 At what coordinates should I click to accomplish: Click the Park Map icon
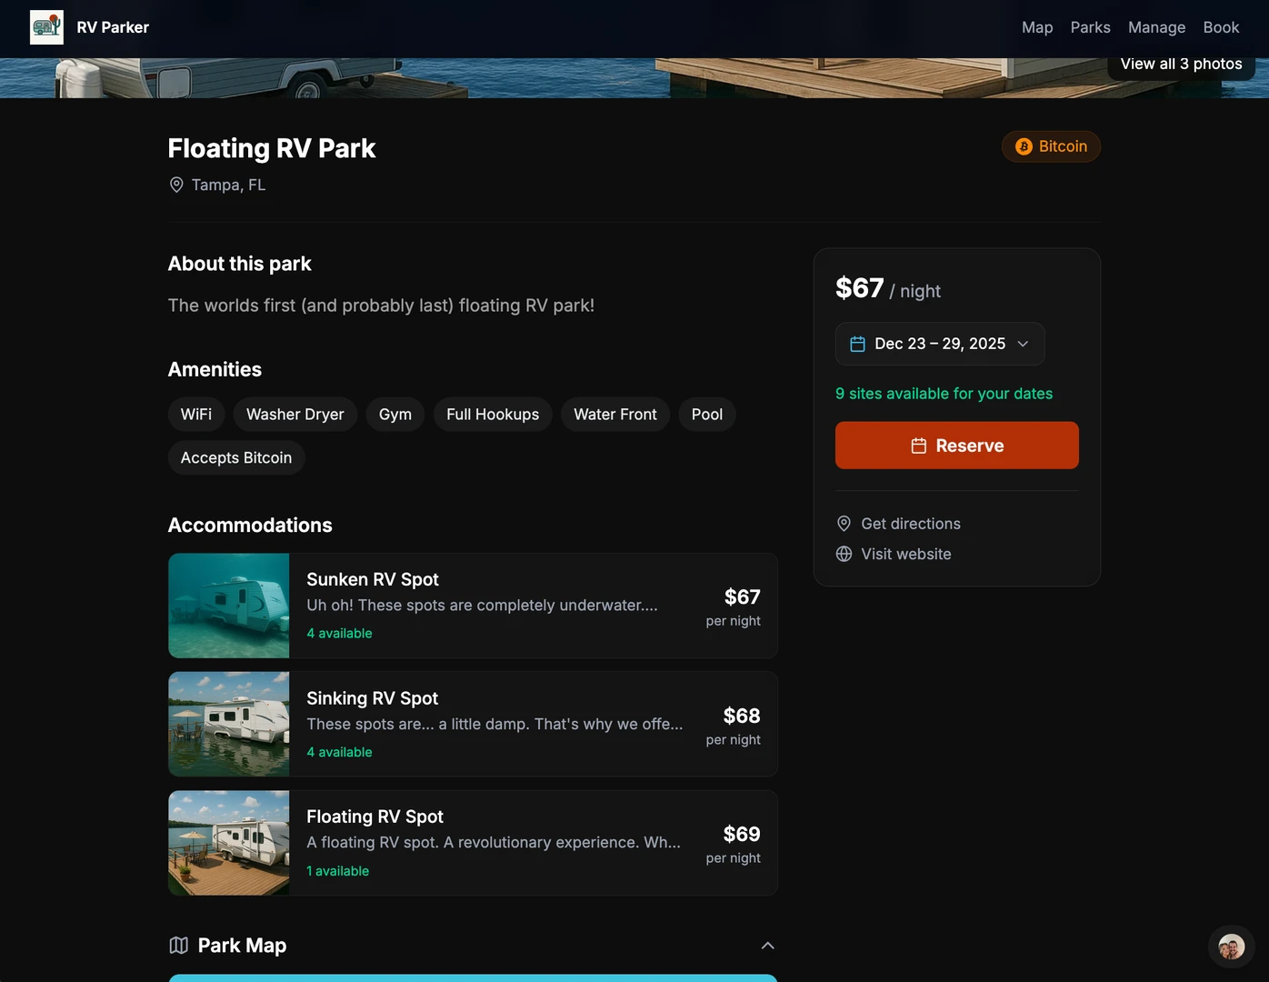click(179, 946)
